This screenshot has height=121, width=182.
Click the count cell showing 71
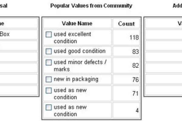[126, 93]
